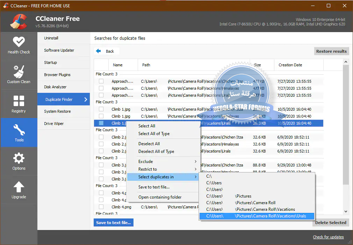Sort by Name column header

pyautogui.click(x=123, y=65)
